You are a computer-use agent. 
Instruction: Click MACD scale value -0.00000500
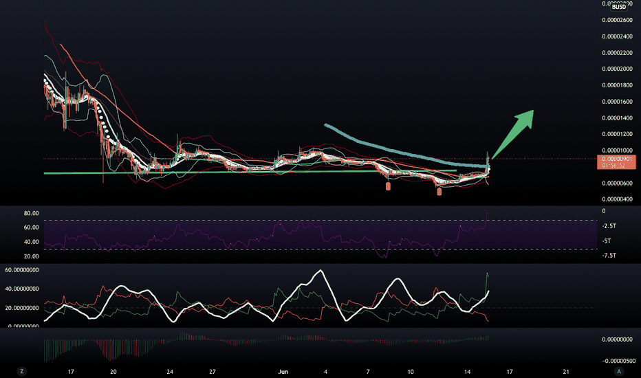click(618, 361)
